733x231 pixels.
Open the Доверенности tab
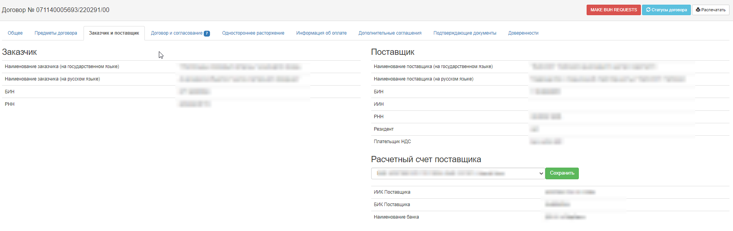tap(523, 33)
